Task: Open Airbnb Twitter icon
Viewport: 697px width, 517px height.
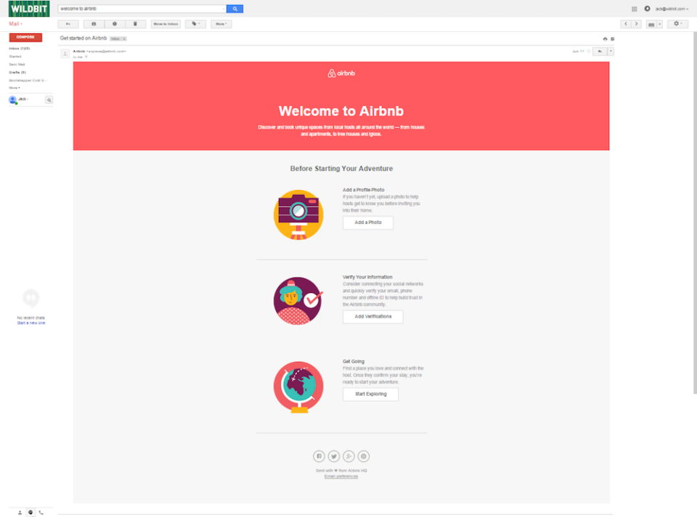Action: [x=334, y=456]
